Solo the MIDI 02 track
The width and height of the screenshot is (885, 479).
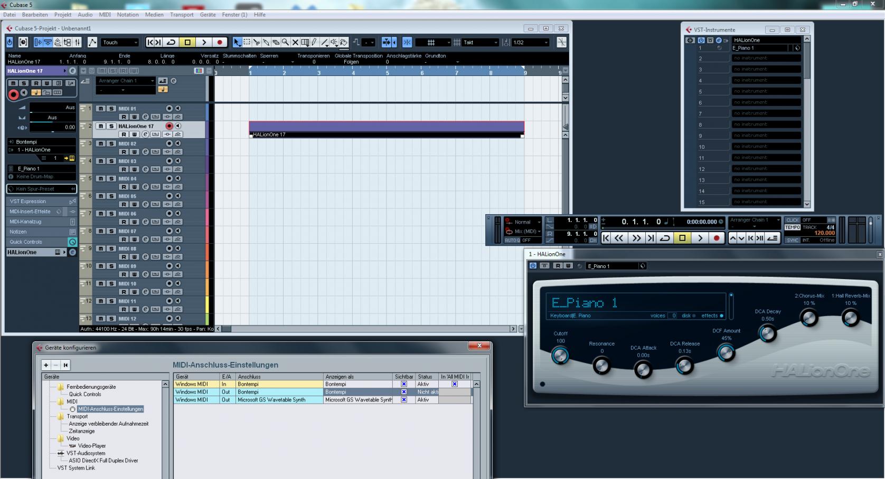click(111, 143)
